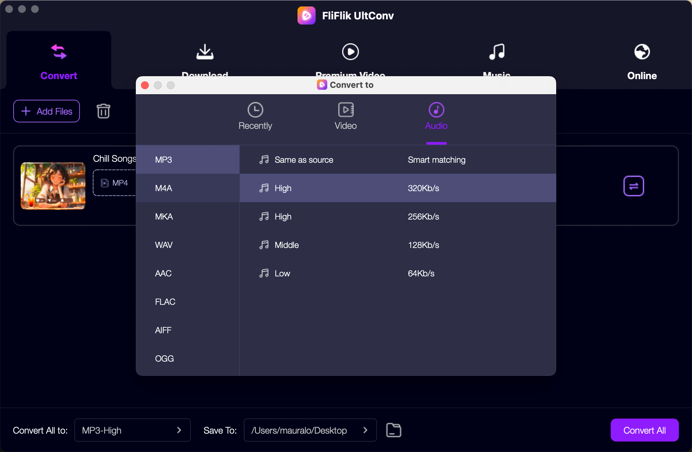Open the Download section
The width and height of the screenshot is (692, 452).
coord(205,58)
